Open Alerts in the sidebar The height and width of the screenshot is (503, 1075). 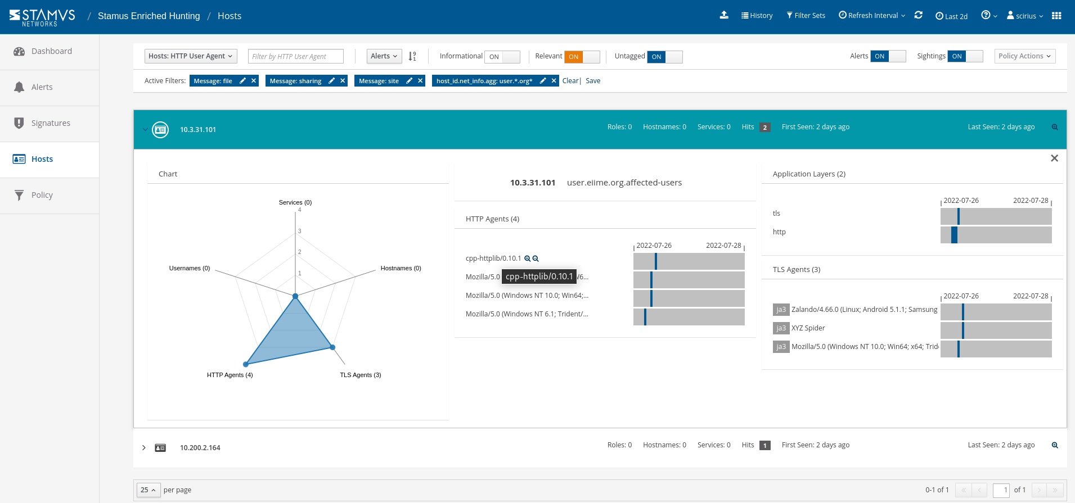[x=50, y=88]
